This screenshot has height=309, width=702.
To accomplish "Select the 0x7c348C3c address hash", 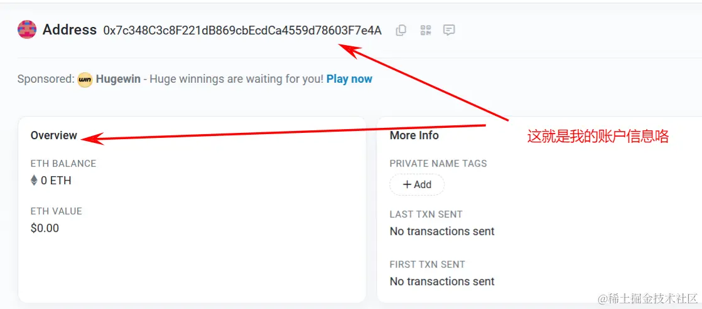I will click(x=242, y=31).
